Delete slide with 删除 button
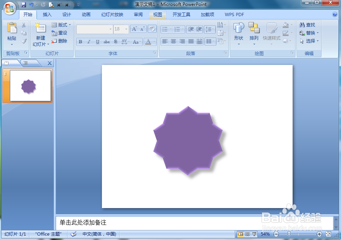This screenshot has height=240, width=341. 59,41
